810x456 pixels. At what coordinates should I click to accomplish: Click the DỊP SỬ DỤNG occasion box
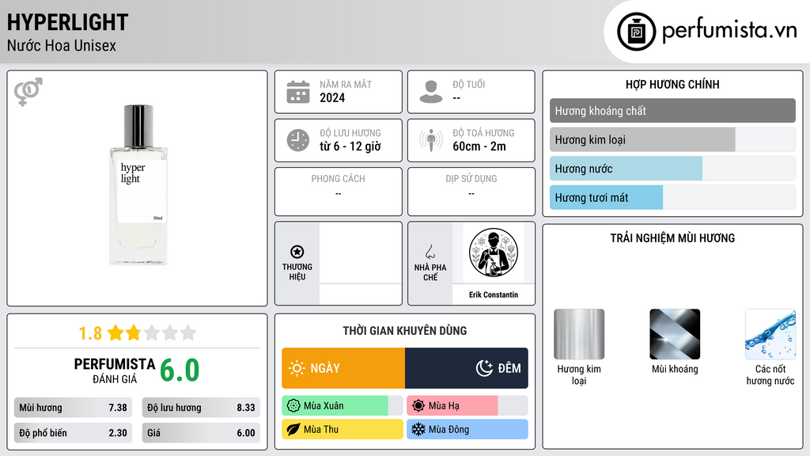tap(471, 192)
